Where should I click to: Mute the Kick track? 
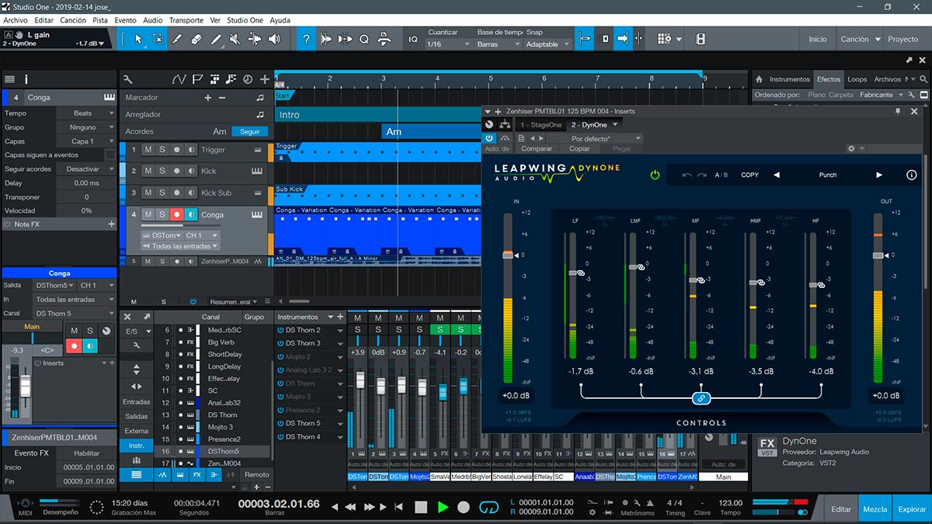148,171
